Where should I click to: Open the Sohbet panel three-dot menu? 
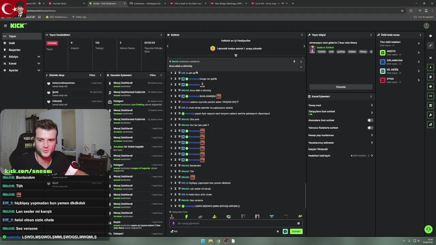point(302,35)
